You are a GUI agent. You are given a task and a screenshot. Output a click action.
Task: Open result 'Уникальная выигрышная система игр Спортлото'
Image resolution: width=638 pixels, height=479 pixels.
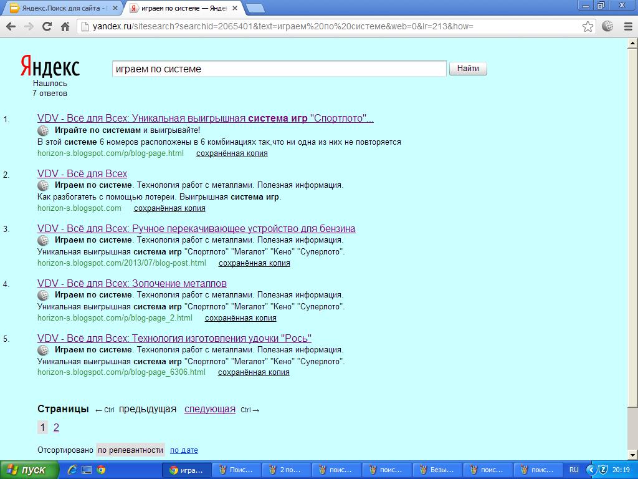[206, 119]
